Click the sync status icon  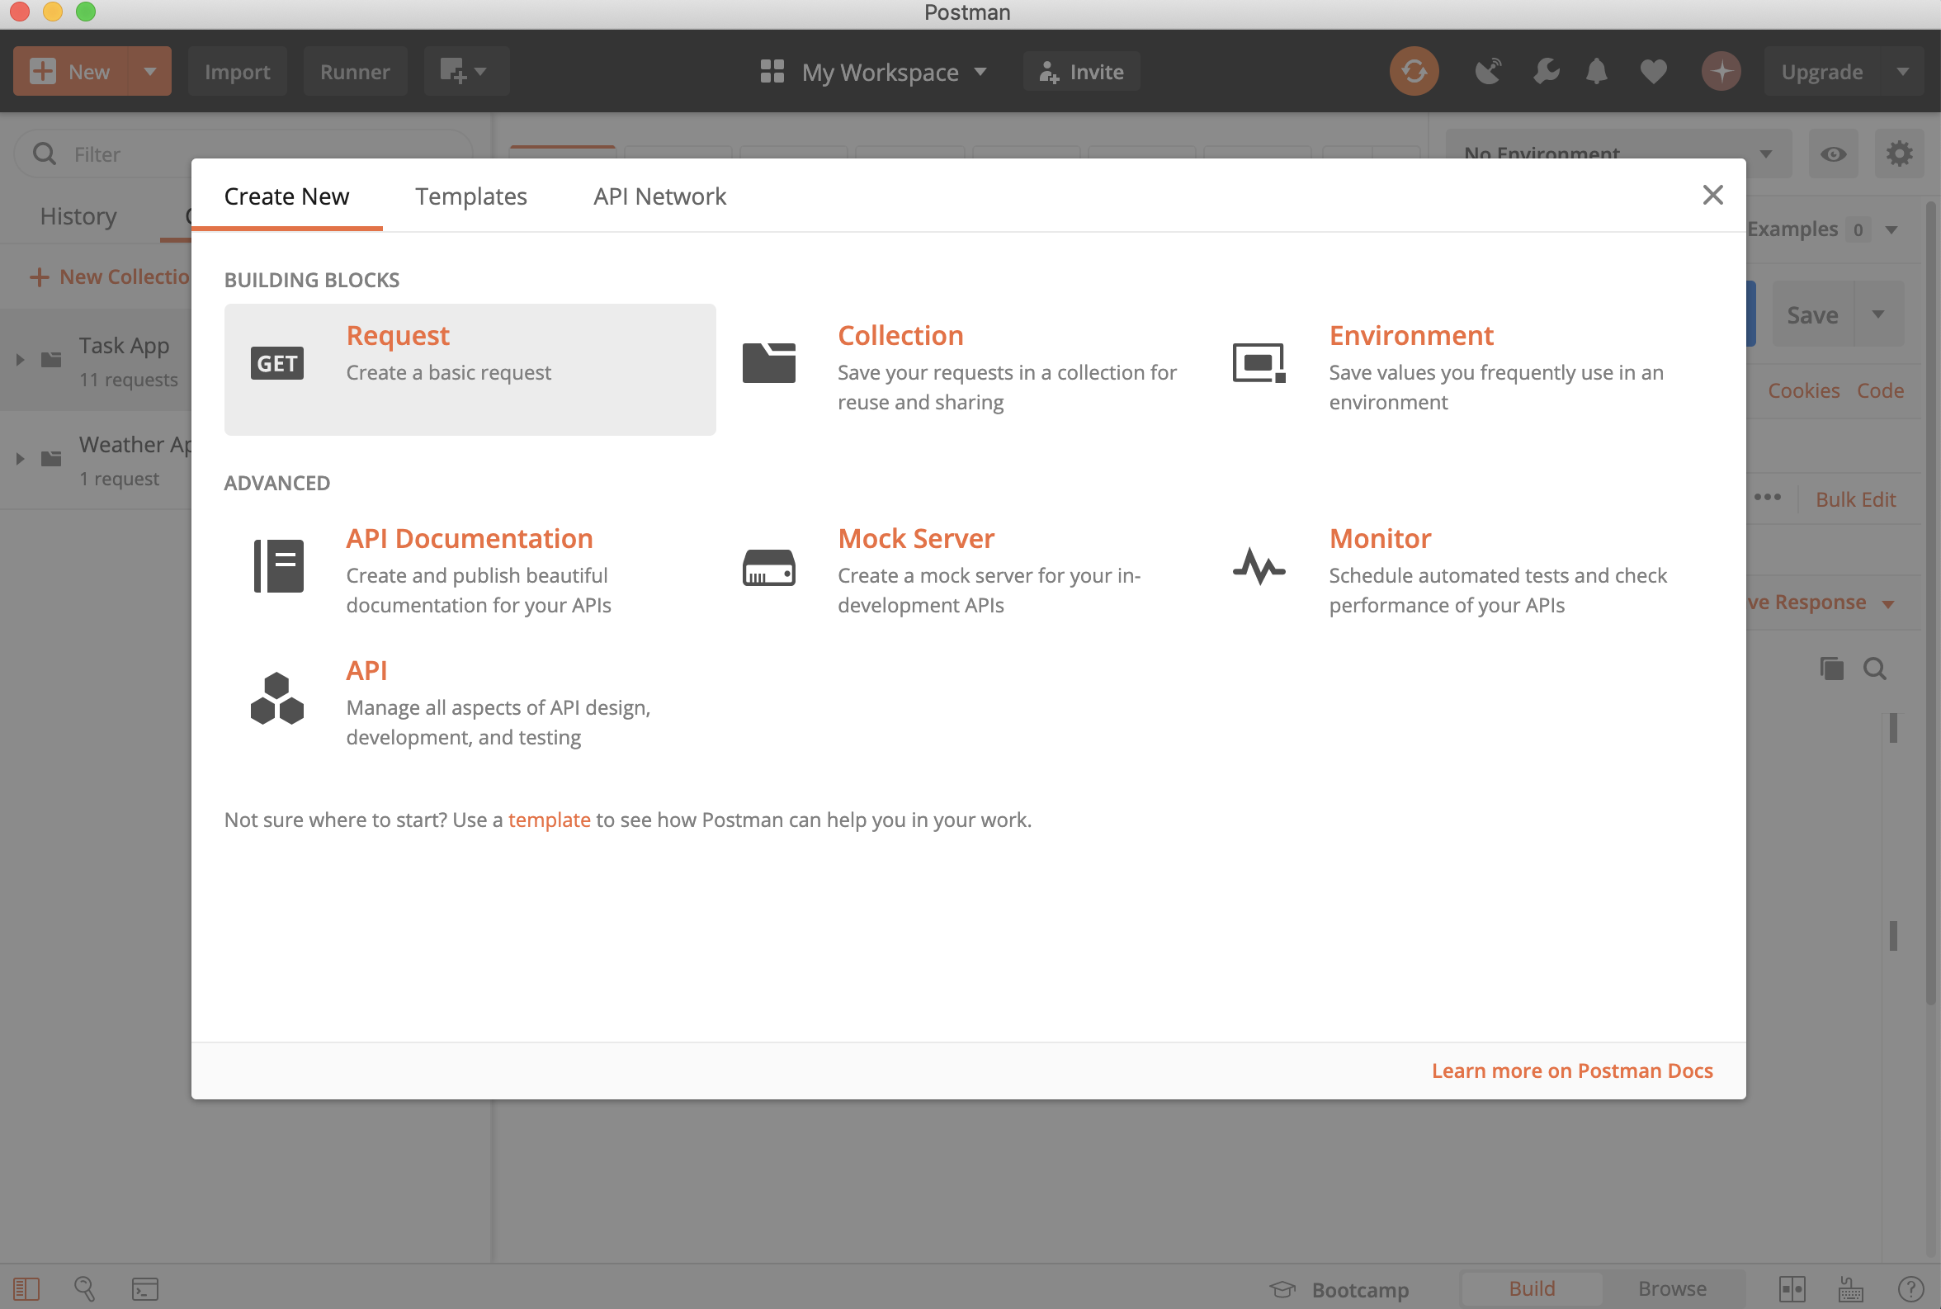click(x=1414, y=71)
